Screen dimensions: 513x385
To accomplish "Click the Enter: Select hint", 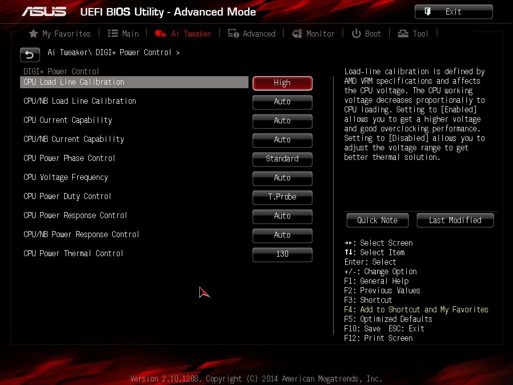I will (x=370, y=262).
